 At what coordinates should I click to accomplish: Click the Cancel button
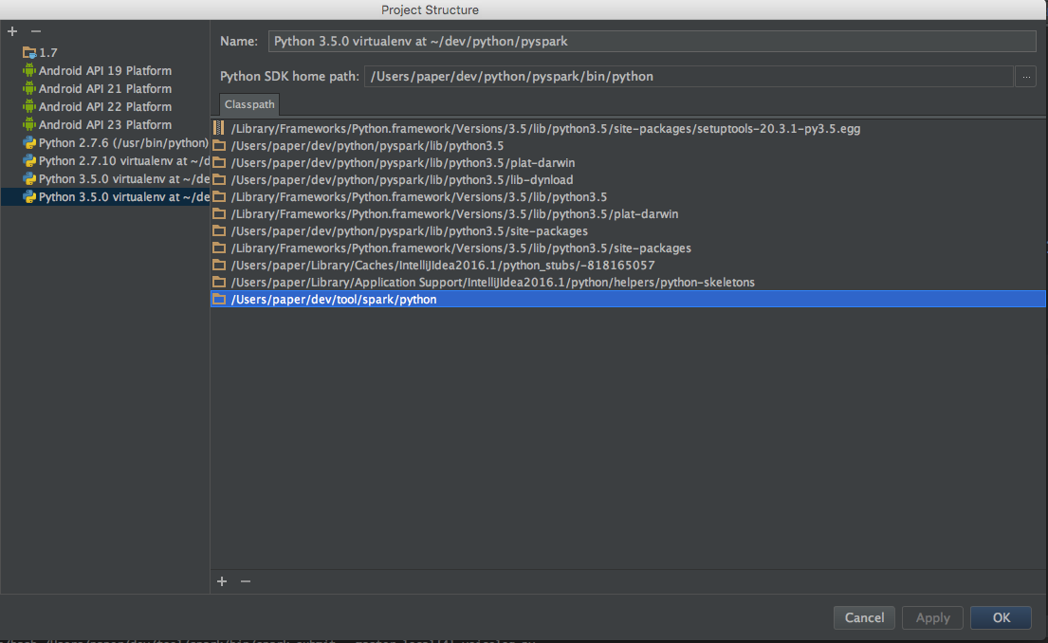point(864,617)
